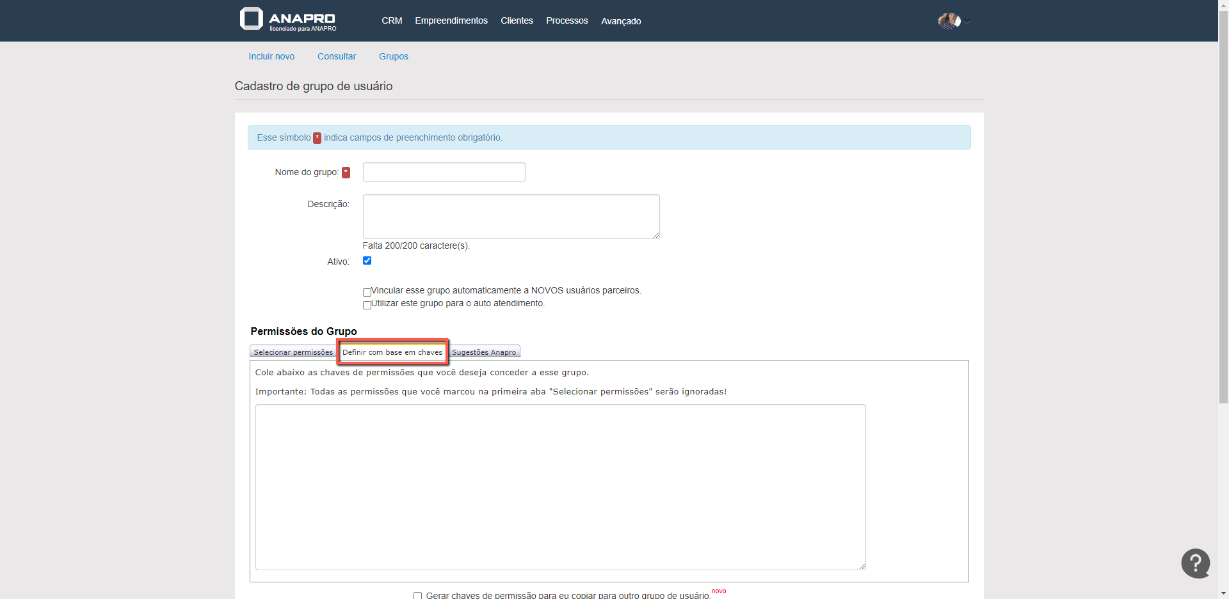Enable auto-link to NOVOS usuários parceiros
This screenshot has height=599, width=1229.
[367, 292]
